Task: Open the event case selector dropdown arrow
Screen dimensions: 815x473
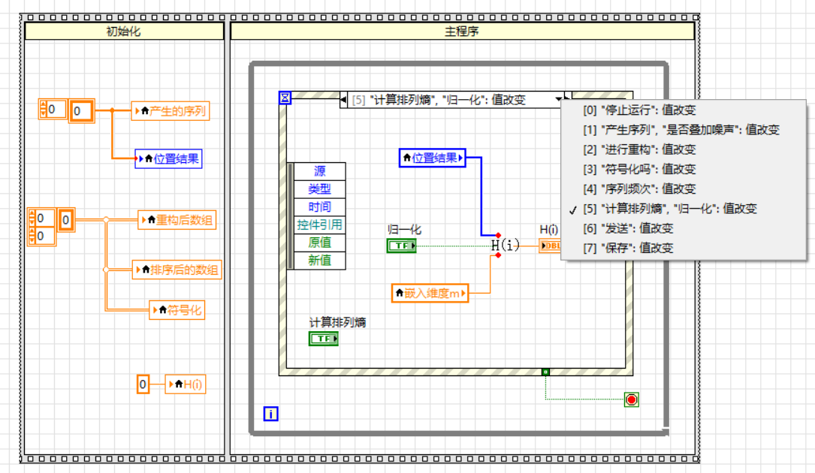Action: pos(557,98)
